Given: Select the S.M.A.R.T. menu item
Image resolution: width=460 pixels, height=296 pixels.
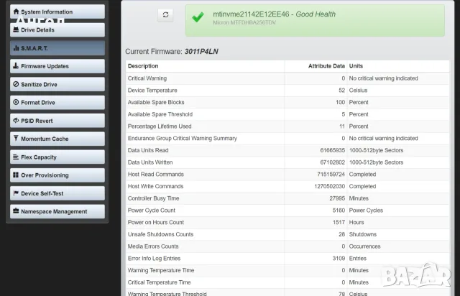Looking at the screenshot, I should click(x=57, y=48).
